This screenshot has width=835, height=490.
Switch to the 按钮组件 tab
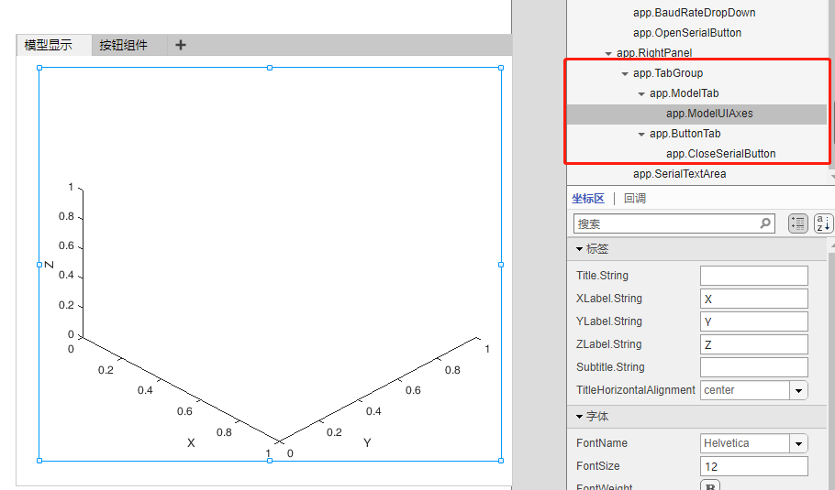[128, 45]
